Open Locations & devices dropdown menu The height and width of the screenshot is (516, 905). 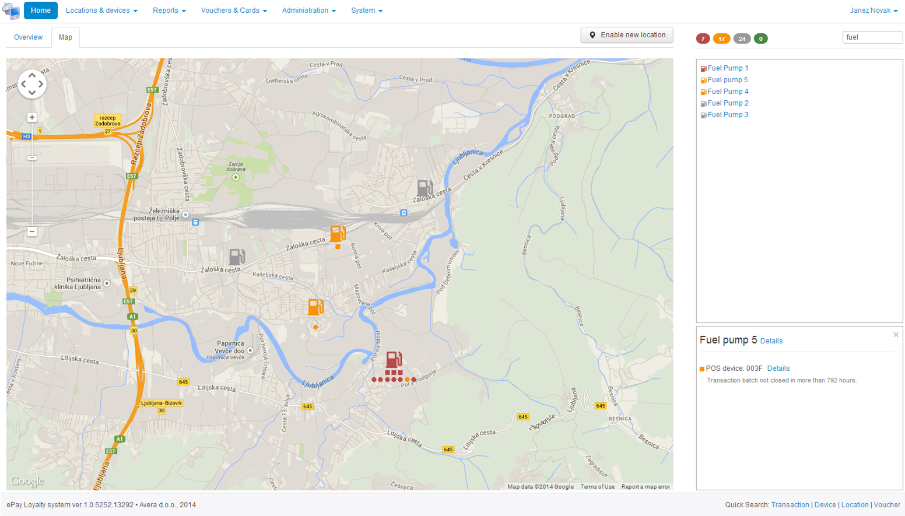[101, 10]
